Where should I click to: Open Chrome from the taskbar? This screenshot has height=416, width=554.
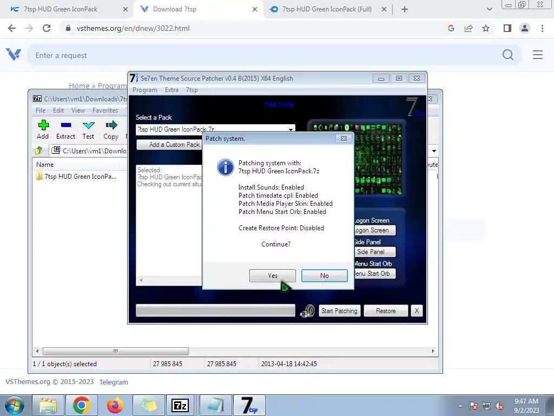tap(82, 405)
